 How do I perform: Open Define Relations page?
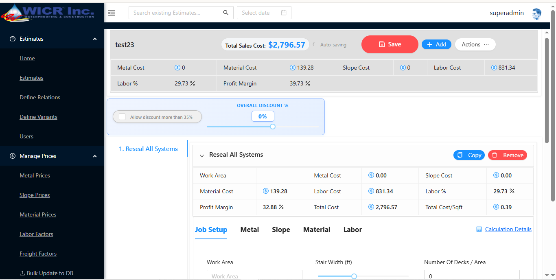40,98
